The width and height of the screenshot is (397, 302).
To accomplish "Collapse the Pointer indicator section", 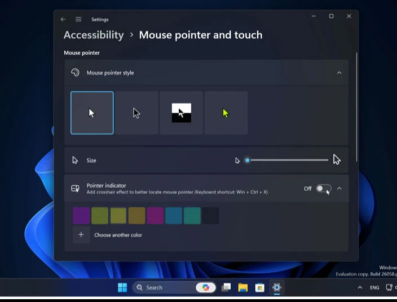I will [x=339, y=188].
